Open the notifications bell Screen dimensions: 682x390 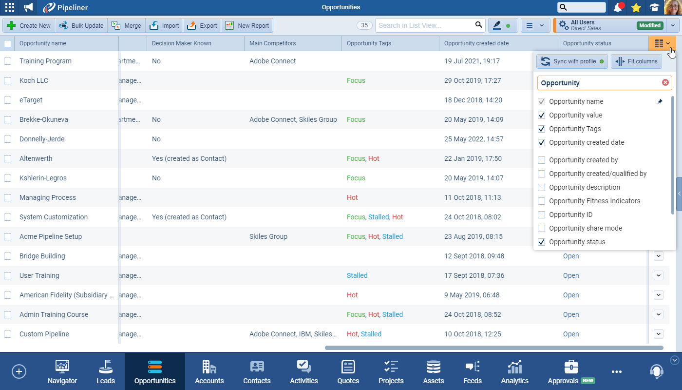click(618, 7)
